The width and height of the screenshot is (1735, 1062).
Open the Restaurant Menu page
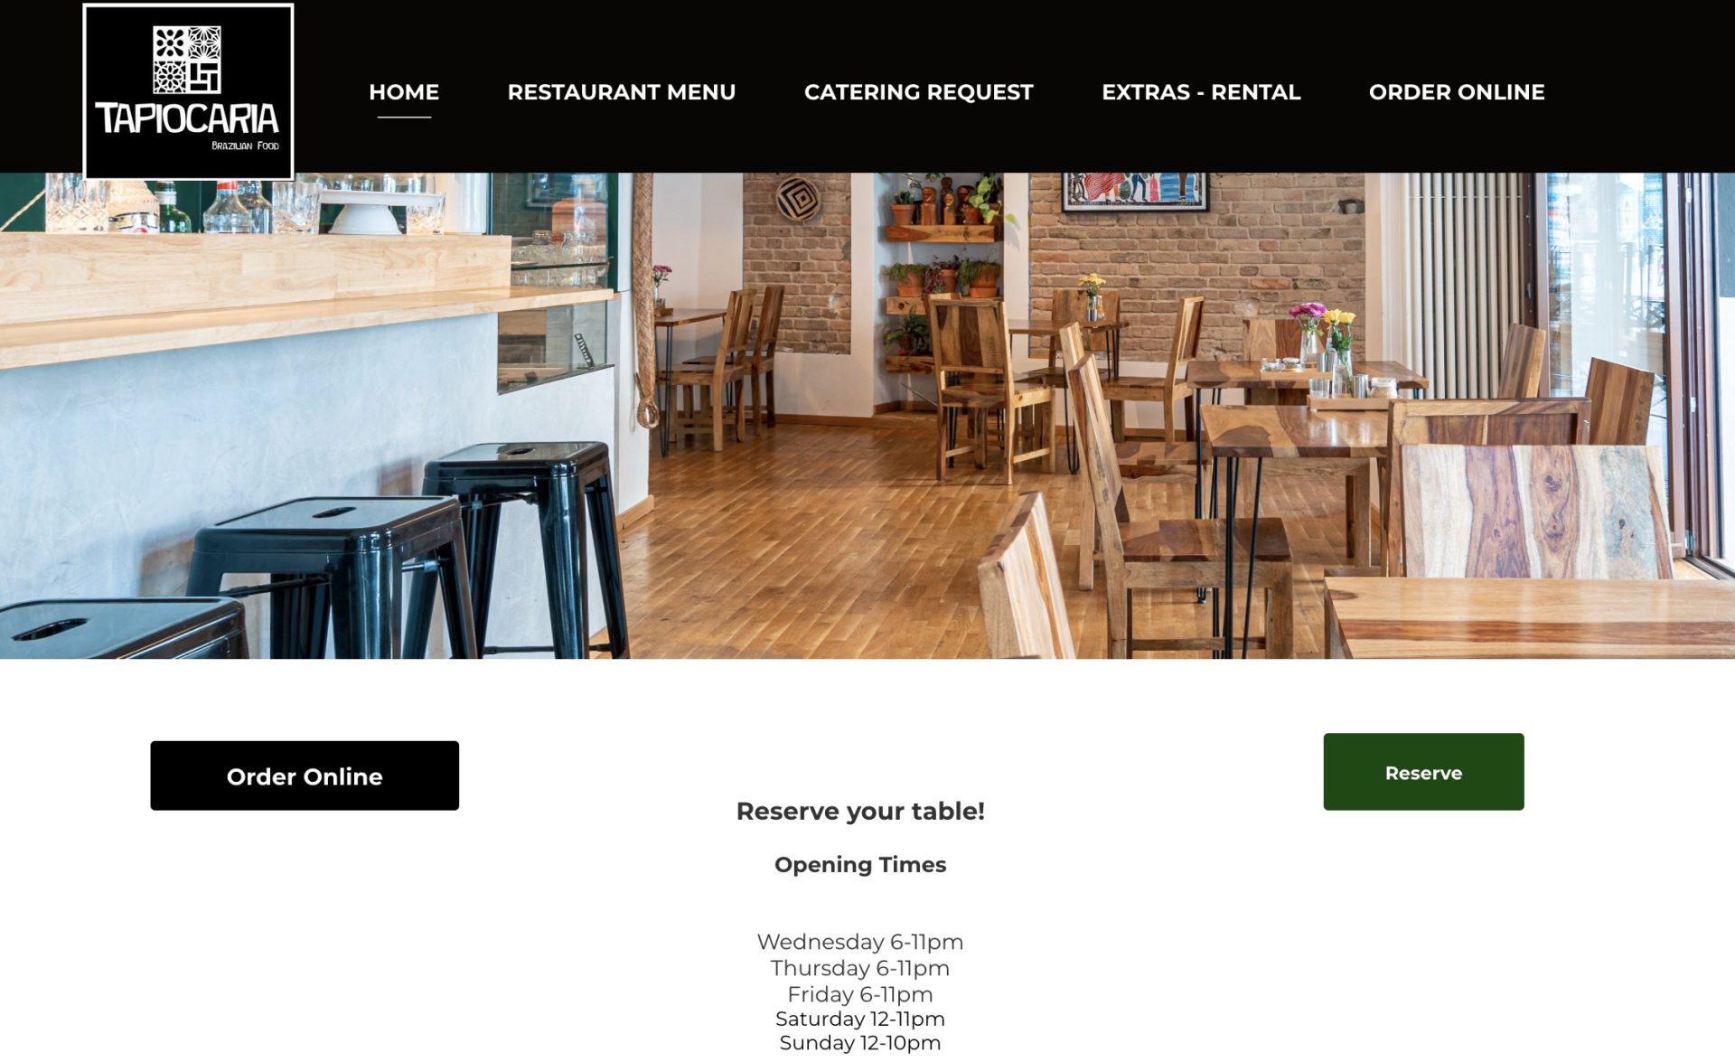pos(621,92)
